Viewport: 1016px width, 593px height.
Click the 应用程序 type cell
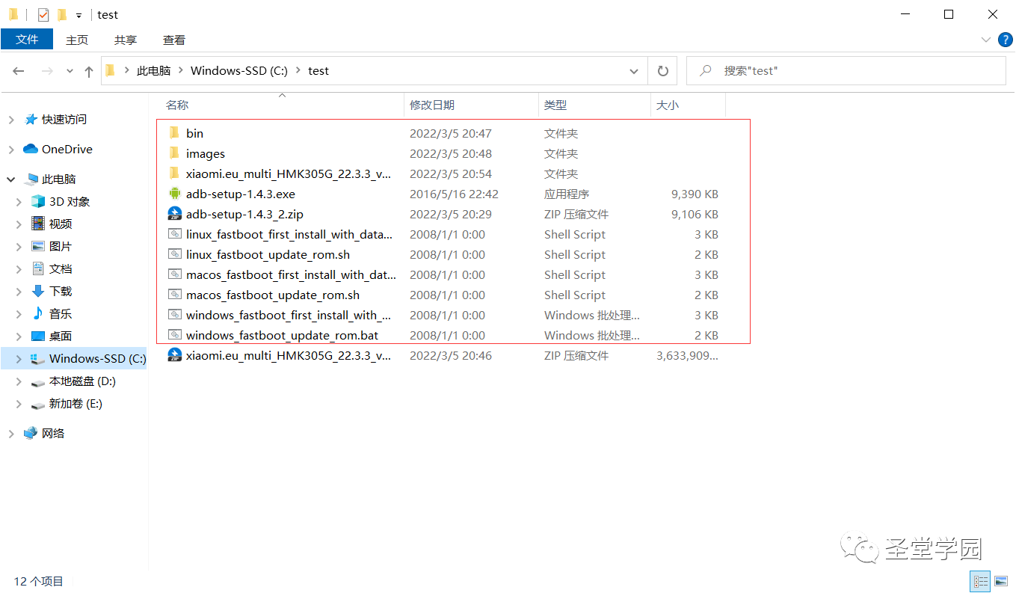(x=567, y=194)
